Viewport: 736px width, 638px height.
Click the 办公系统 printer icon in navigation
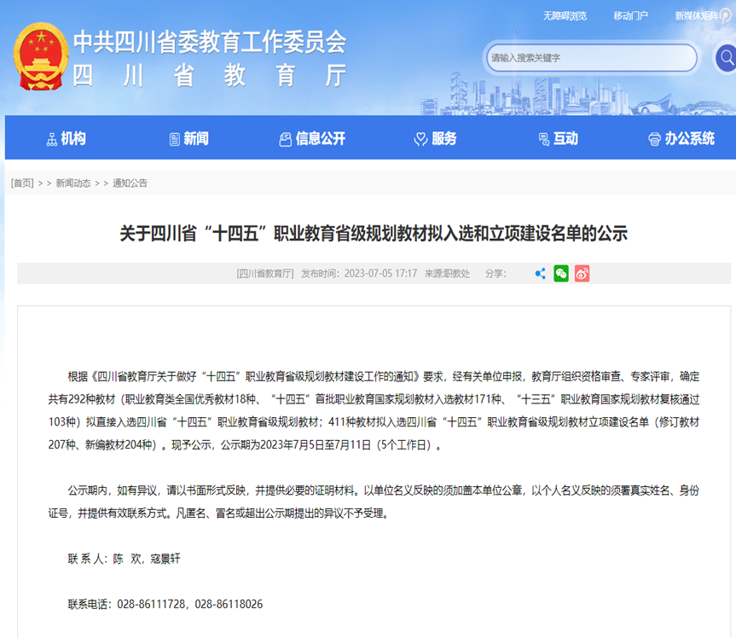654,139
